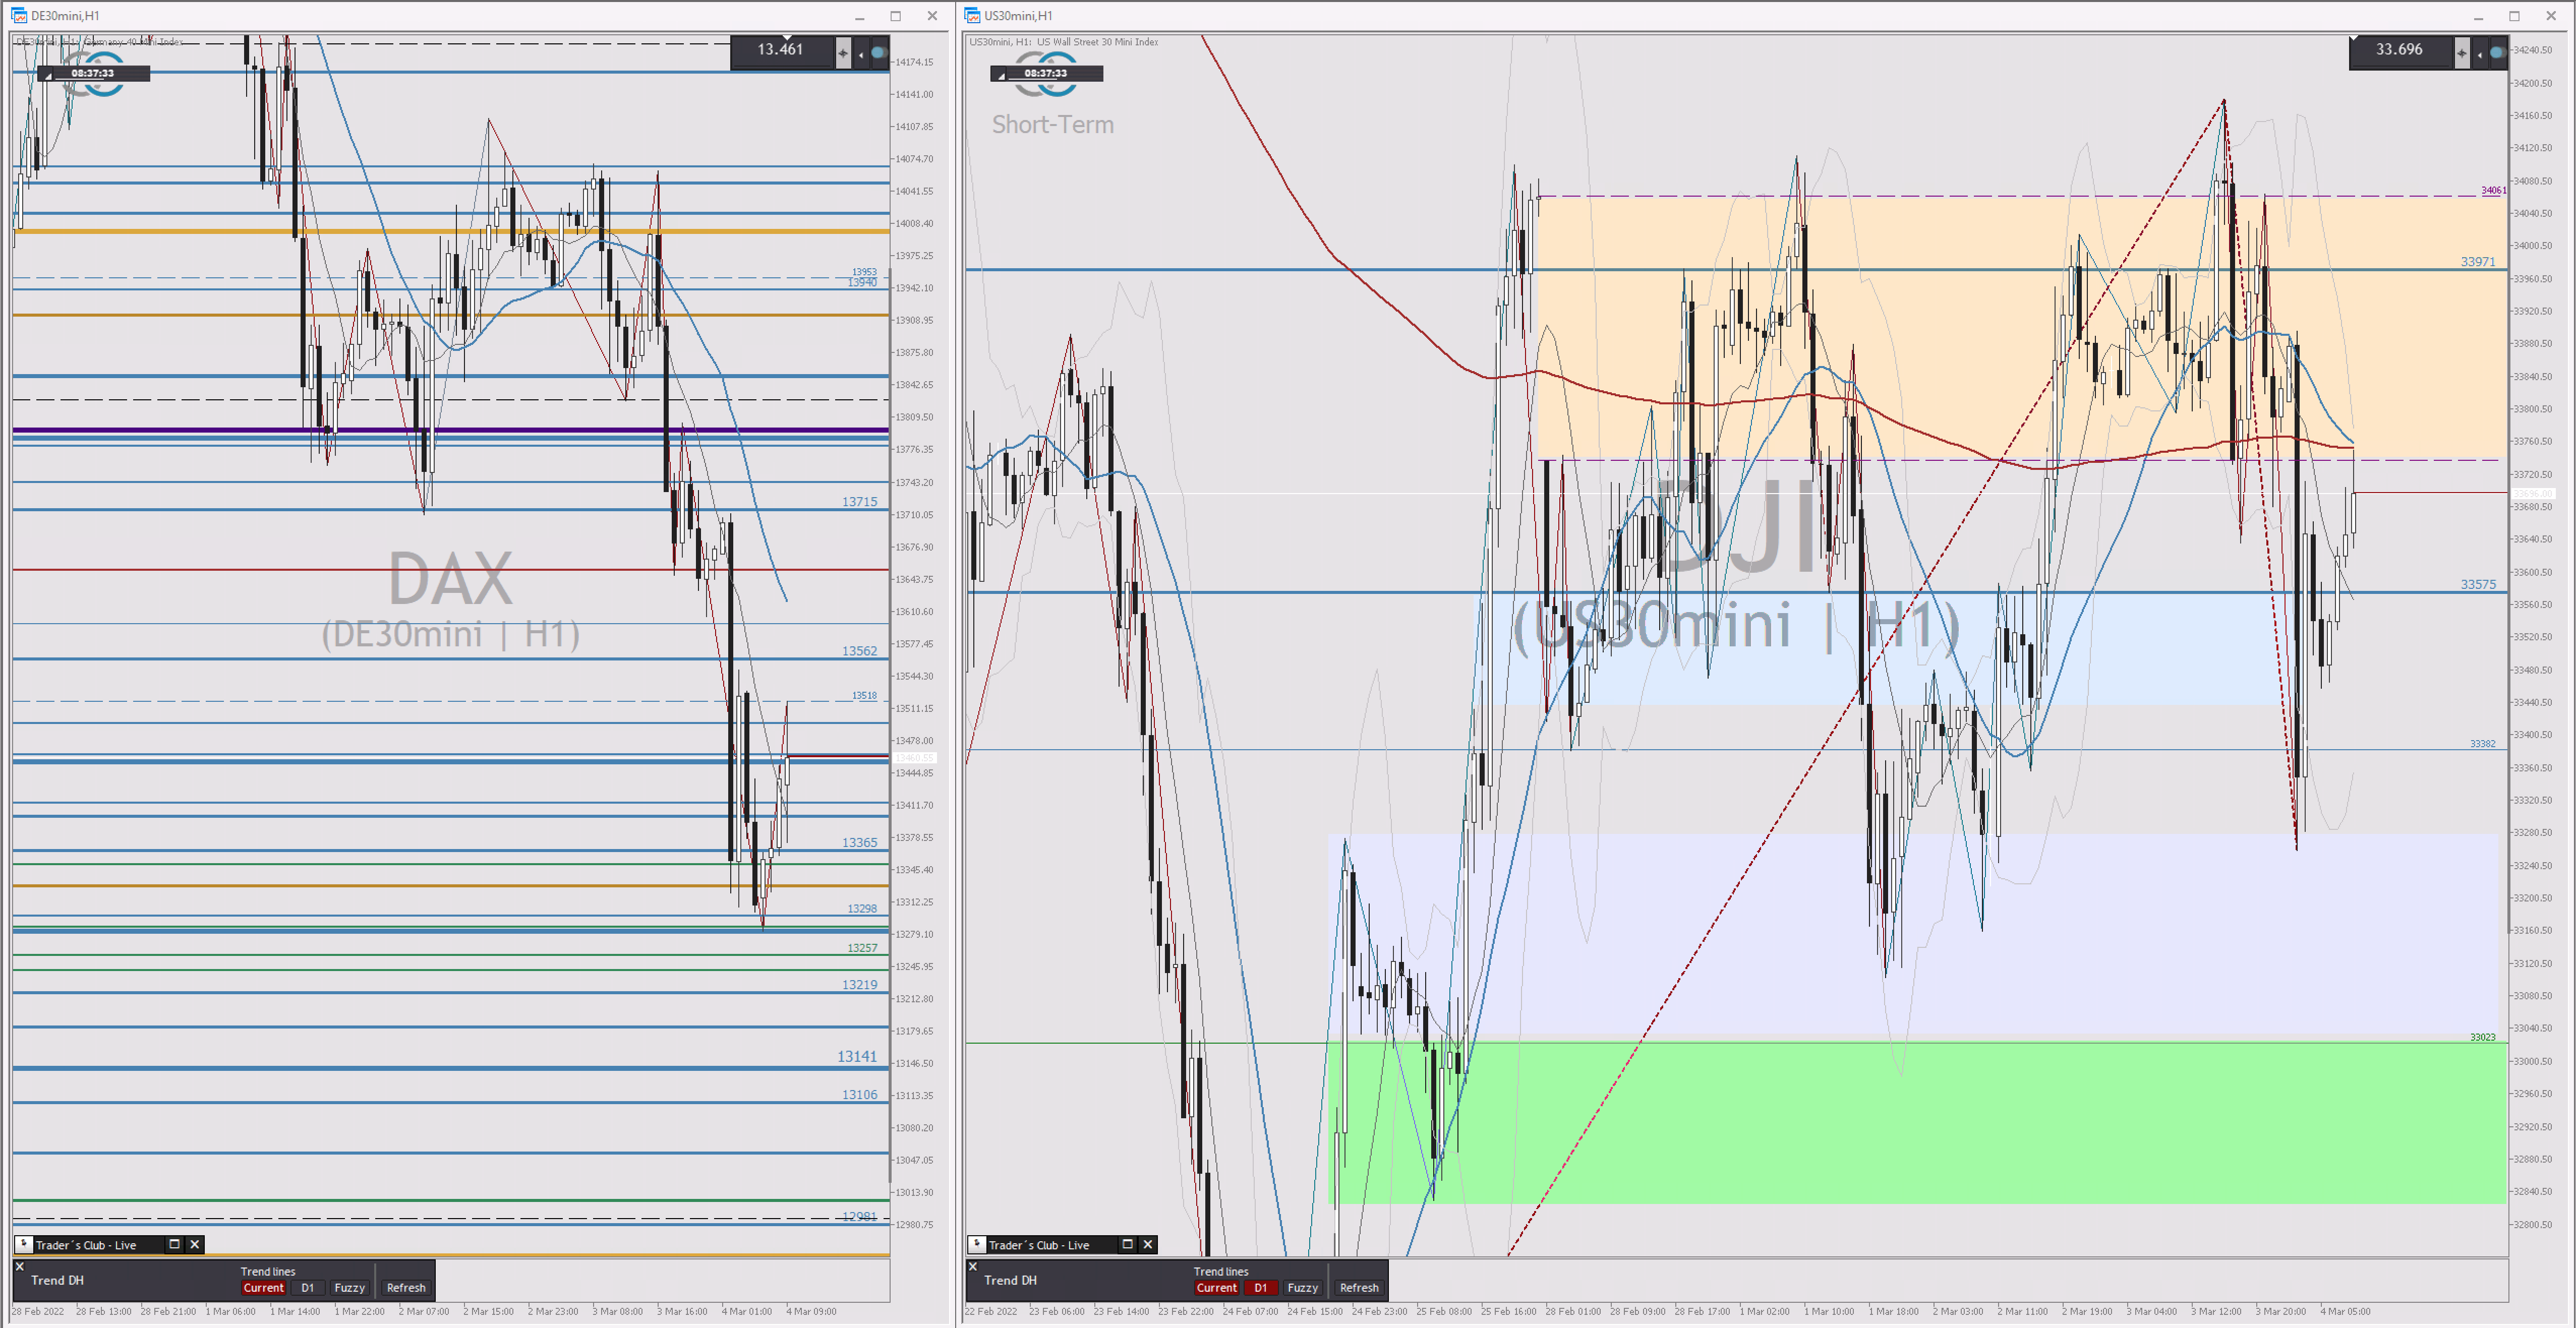This screenshot has width=2576, height=1328.
Task: Click the 13141 level label in the DAX chart
Action: pos(857,1056)
